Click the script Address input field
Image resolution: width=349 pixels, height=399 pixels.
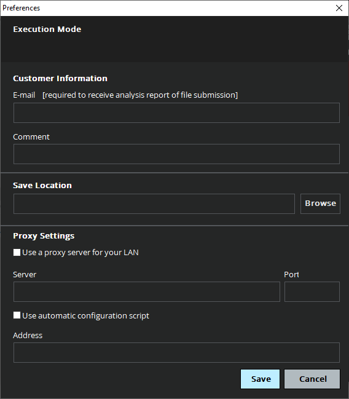point(176,352)
